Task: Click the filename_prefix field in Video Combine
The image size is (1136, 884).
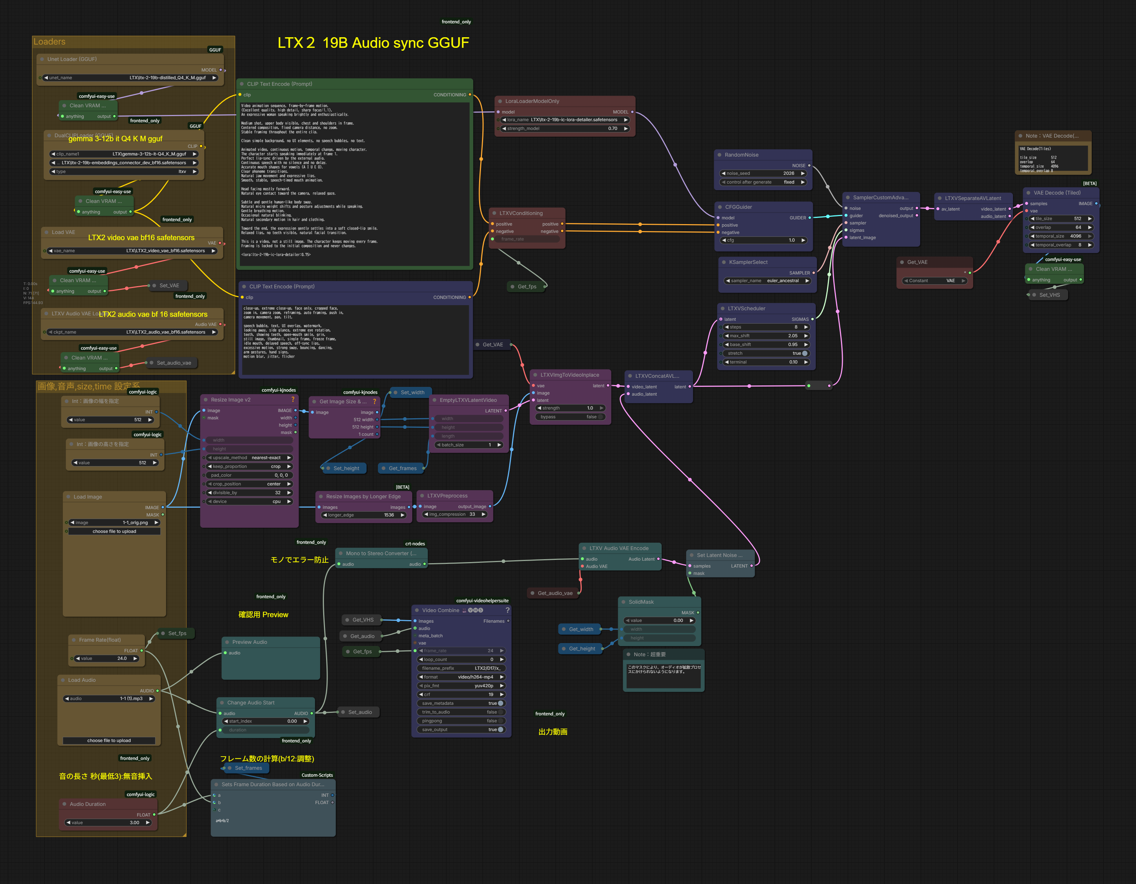Action: (461, 668)
